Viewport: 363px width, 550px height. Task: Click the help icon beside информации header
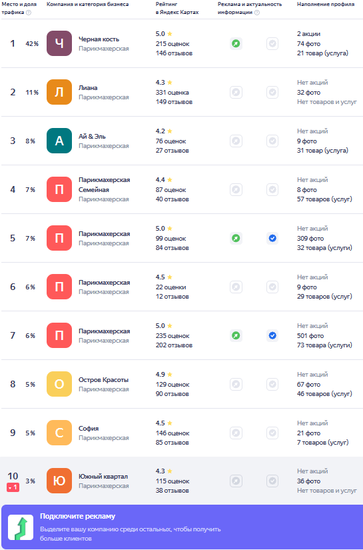(257, 13)
